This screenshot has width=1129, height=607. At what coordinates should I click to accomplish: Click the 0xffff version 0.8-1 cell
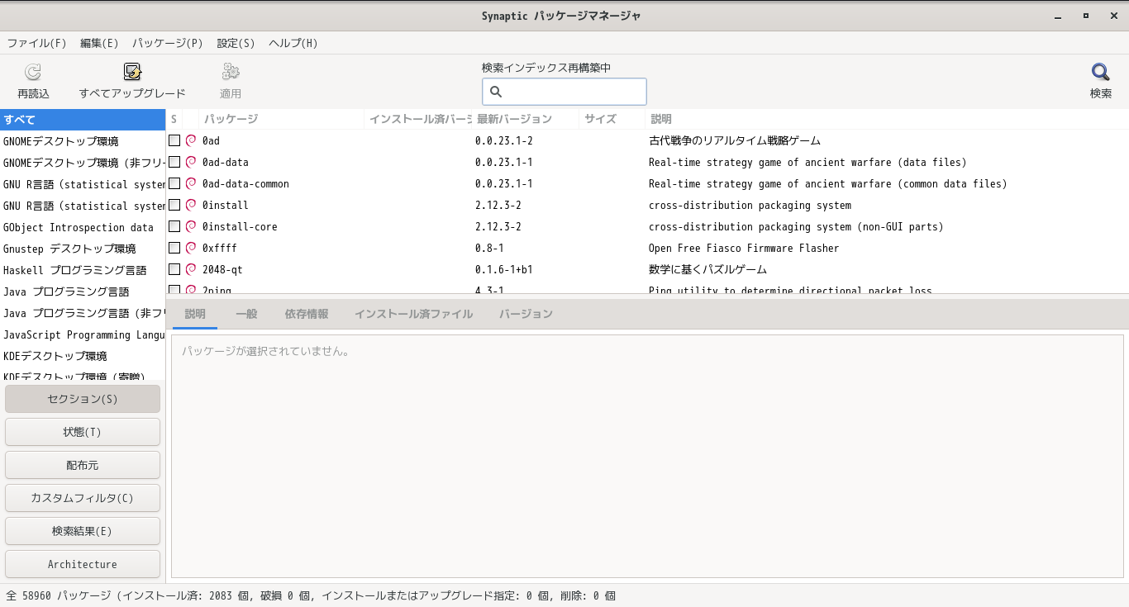coord(489,248)
